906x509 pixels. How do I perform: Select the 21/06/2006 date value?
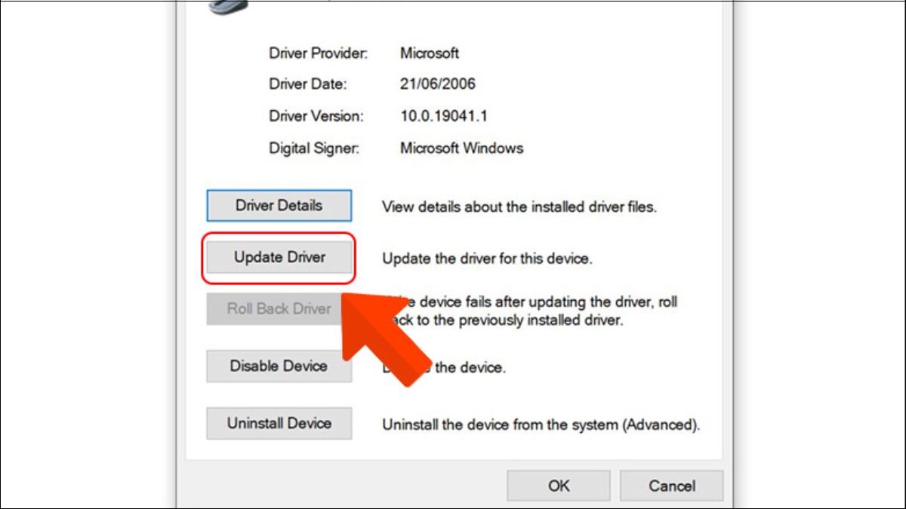coord(438,84)
